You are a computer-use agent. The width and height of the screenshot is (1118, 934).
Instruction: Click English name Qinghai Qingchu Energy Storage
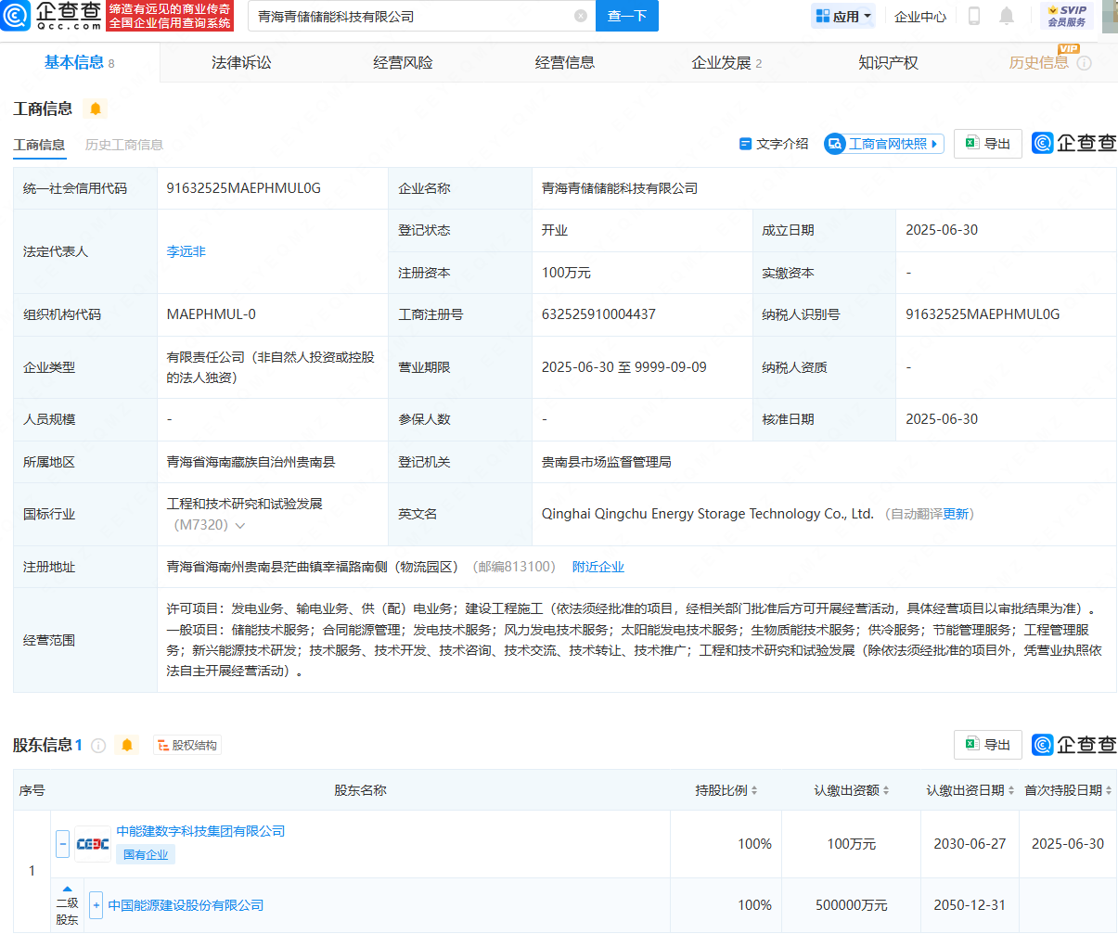(x=708, y=514)
